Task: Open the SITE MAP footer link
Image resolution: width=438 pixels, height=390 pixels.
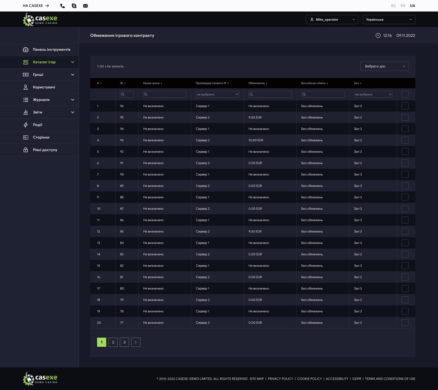Action: [257, 379]
